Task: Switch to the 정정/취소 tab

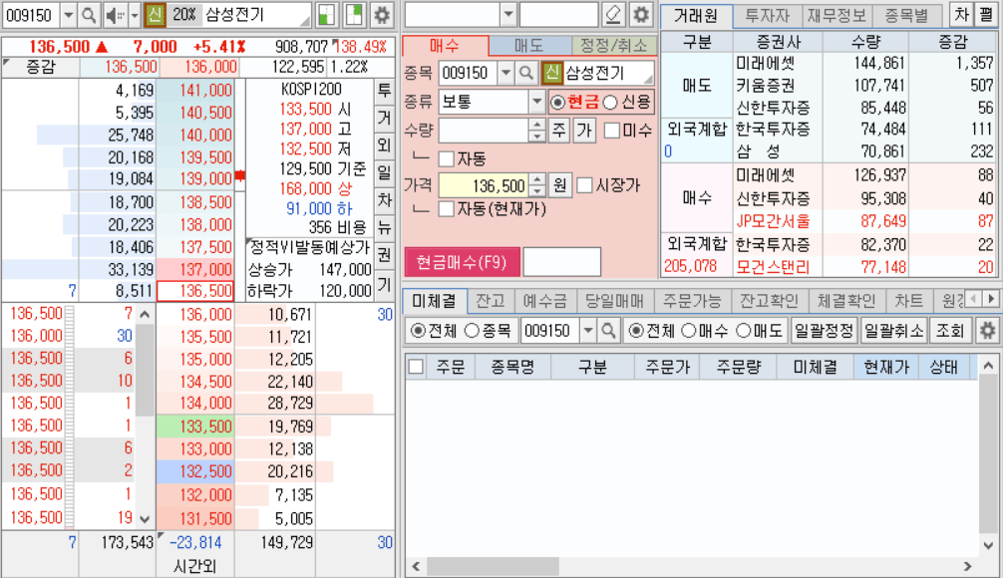Action: (613, 46)
